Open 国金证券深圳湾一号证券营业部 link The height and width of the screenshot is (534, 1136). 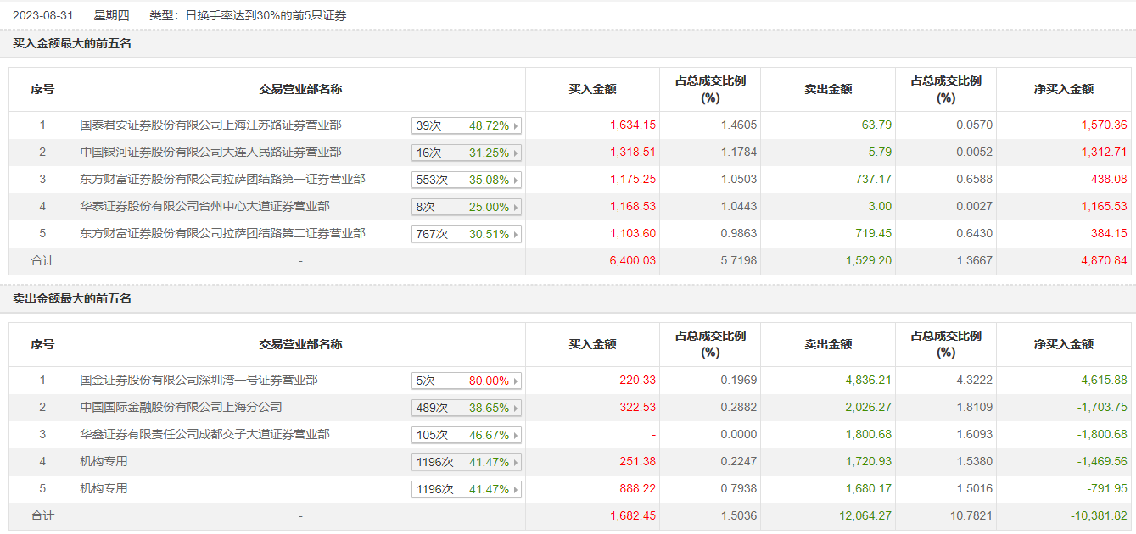199,381
